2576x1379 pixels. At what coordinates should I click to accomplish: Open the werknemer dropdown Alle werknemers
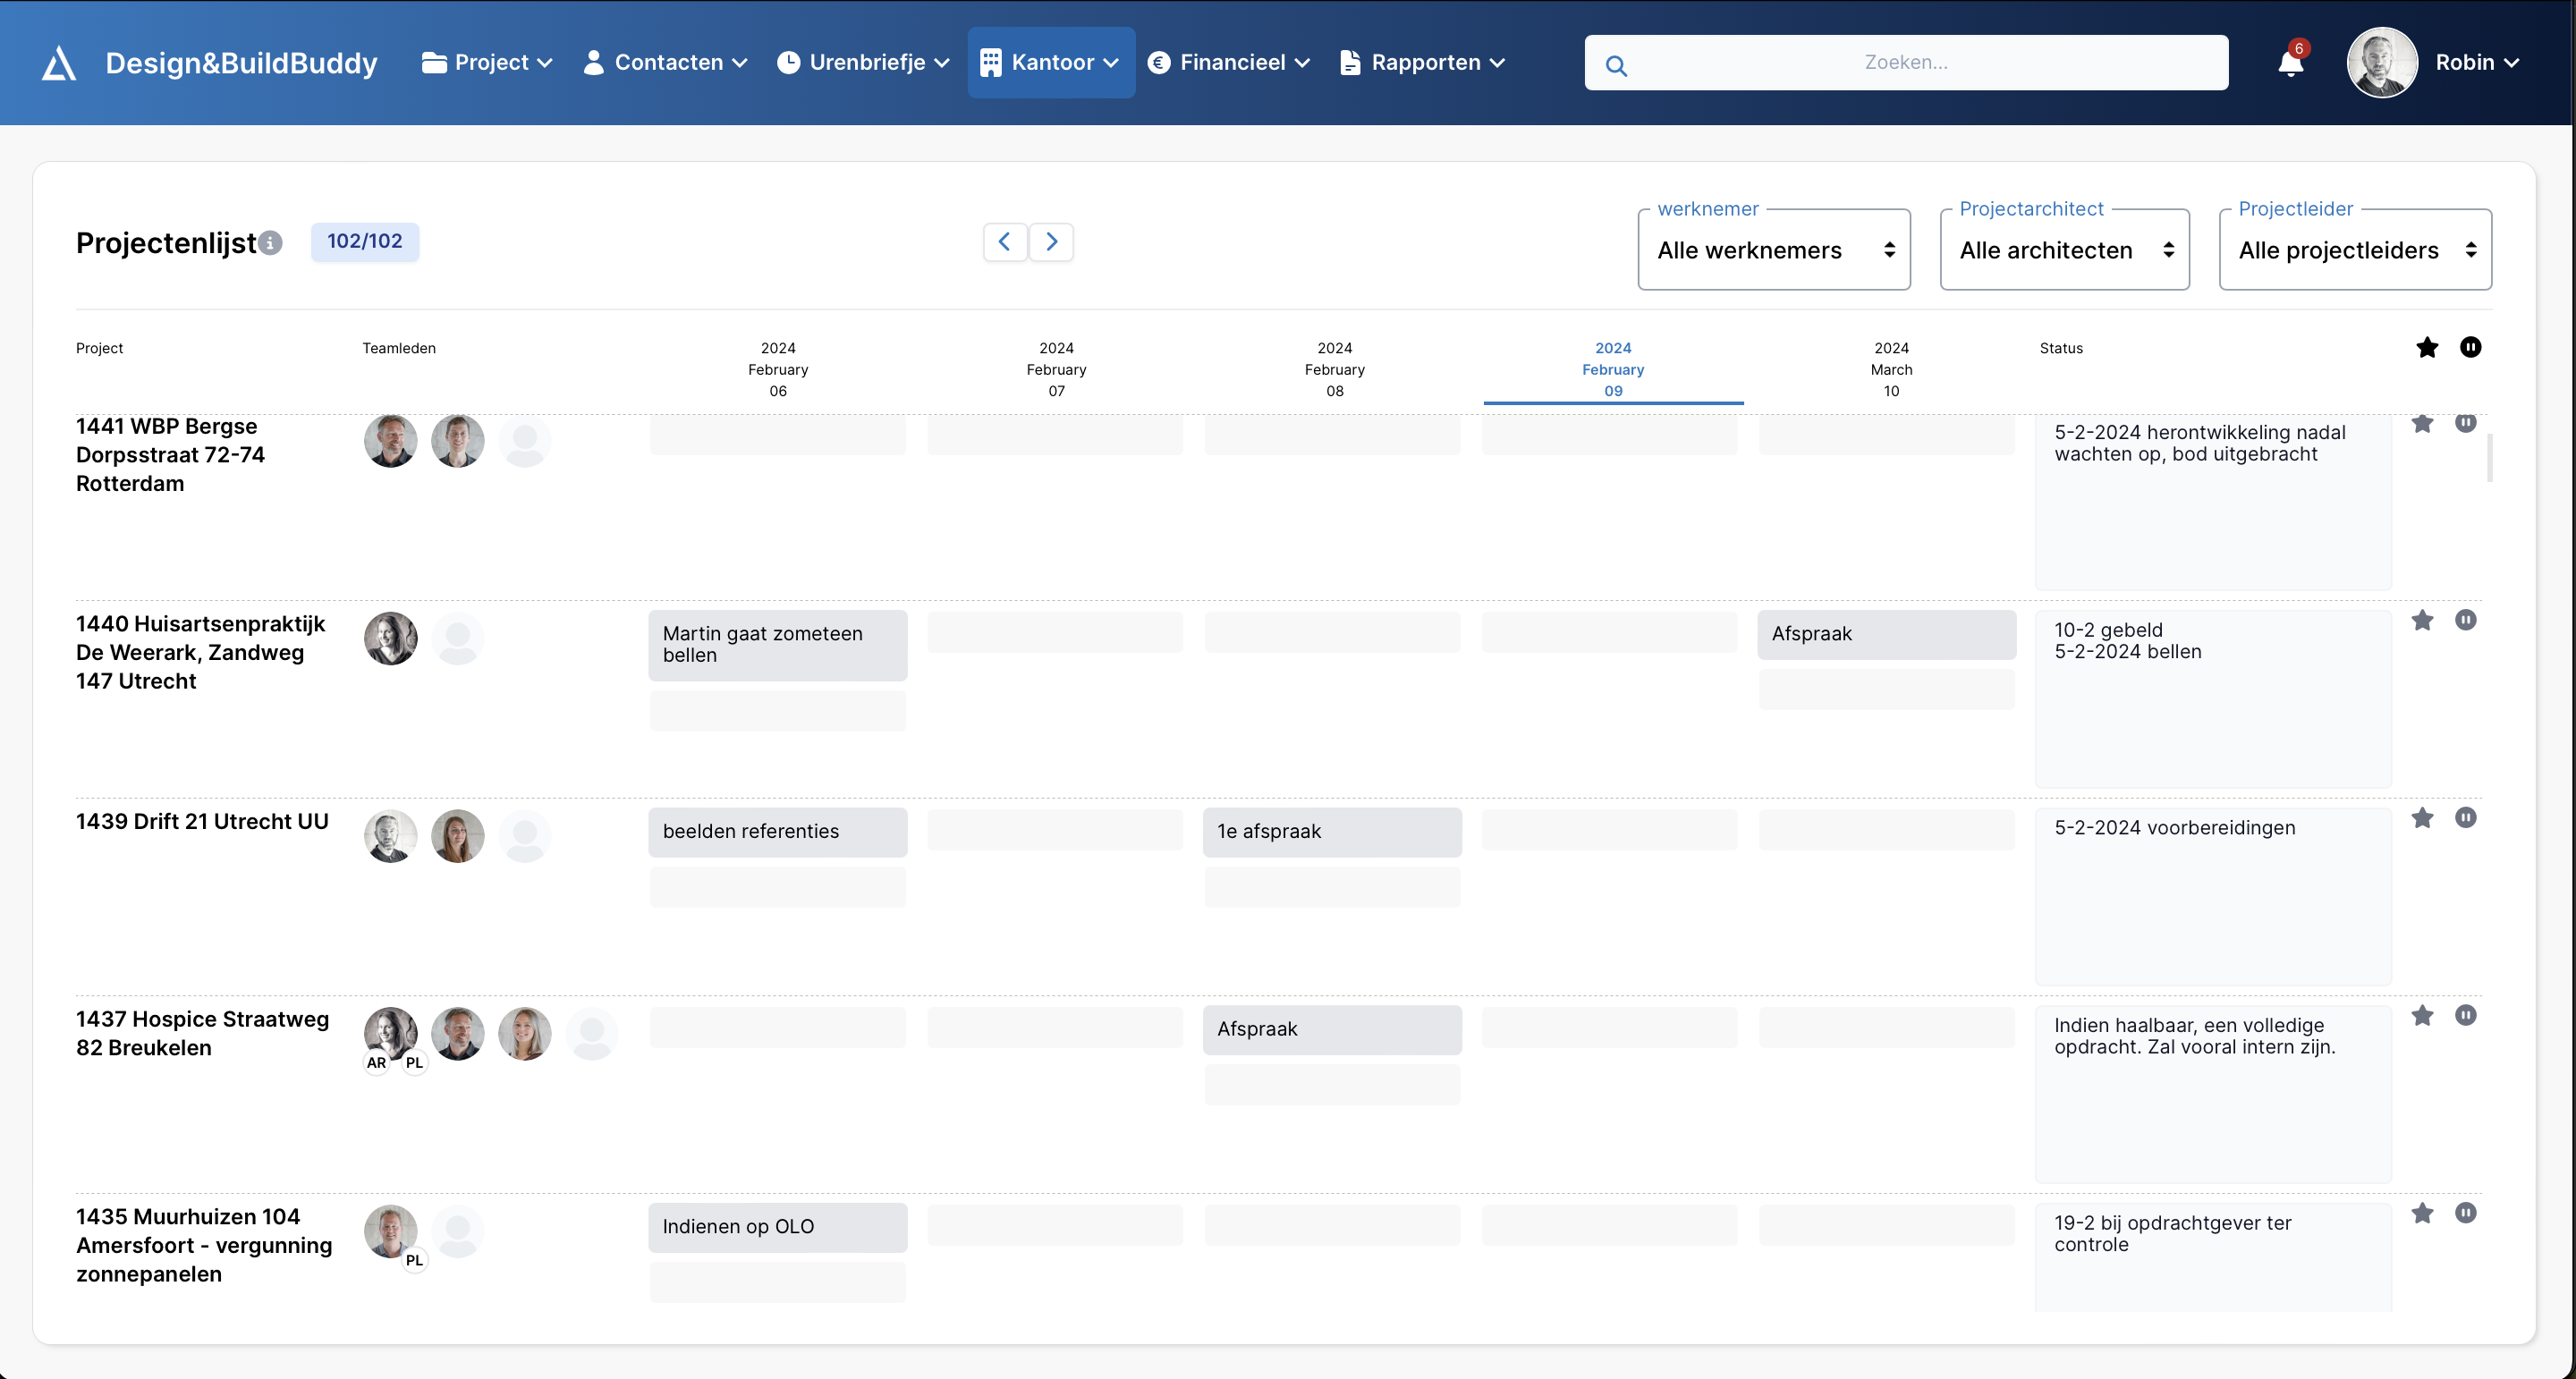click(1774, 250)
